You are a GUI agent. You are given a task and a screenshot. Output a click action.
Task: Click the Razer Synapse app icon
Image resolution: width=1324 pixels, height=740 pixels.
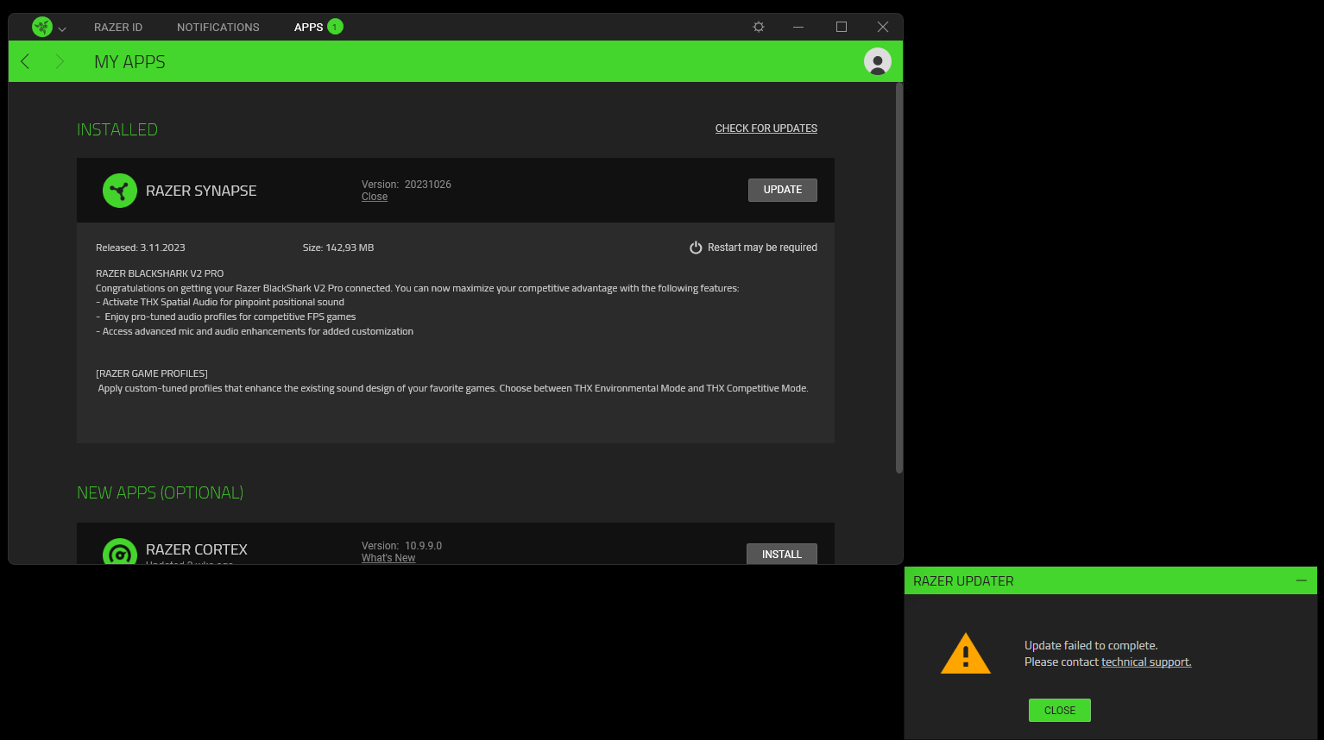click(x=120, y=191)
